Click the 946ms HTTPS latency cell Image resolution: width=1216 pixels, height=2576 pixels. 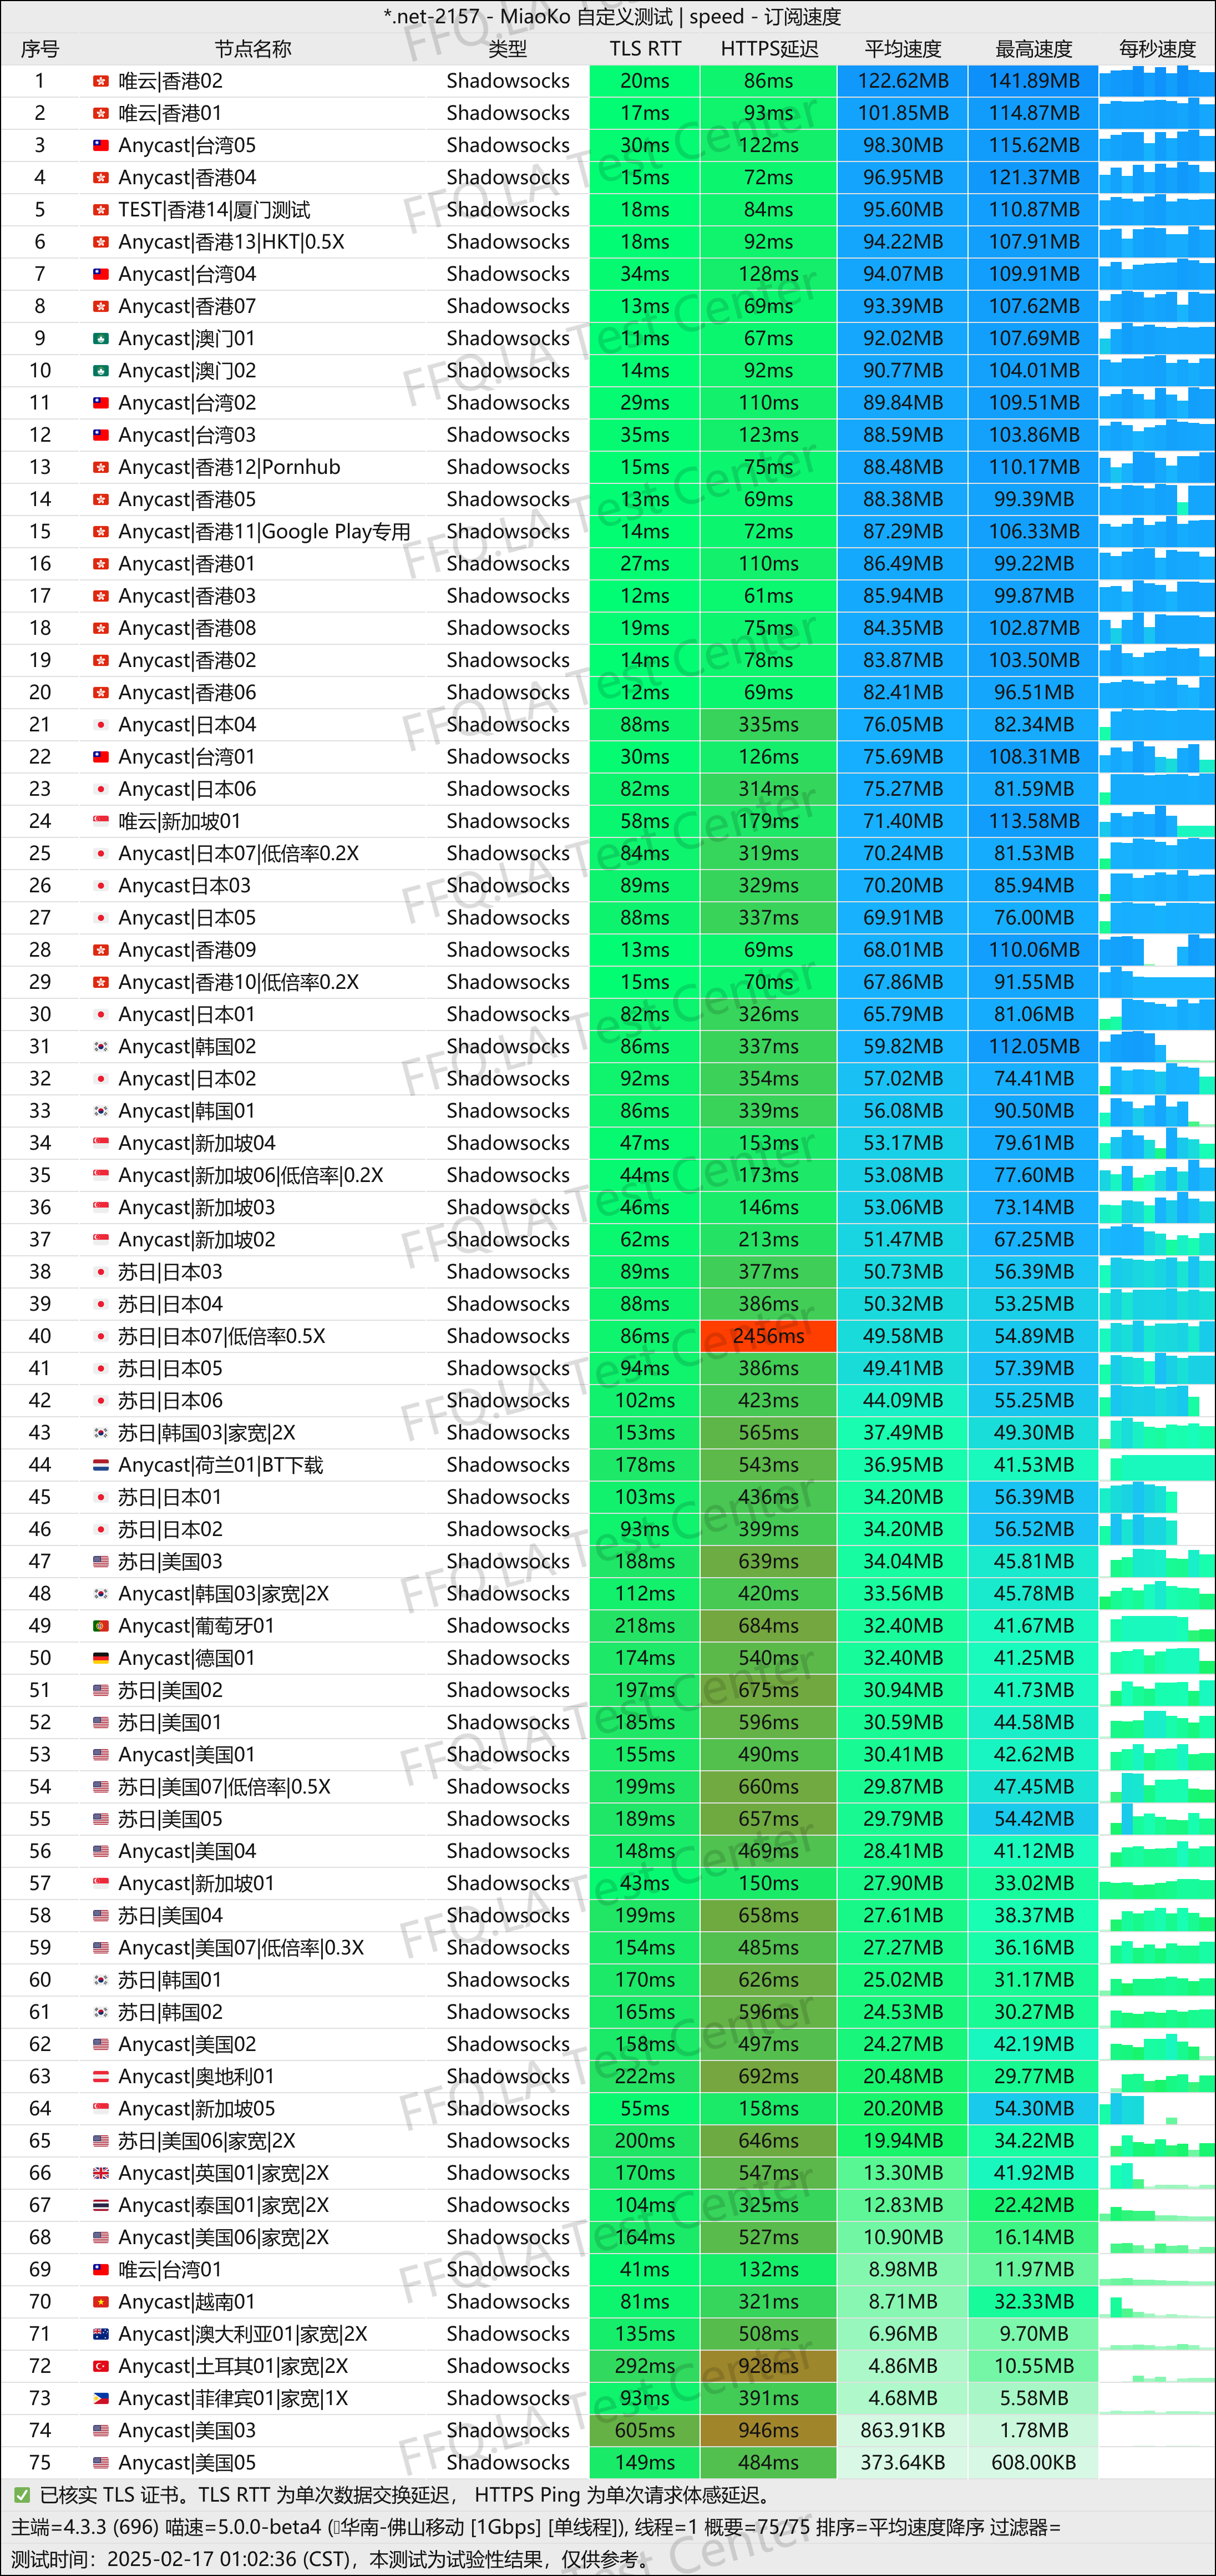[x=769, y=2430]
